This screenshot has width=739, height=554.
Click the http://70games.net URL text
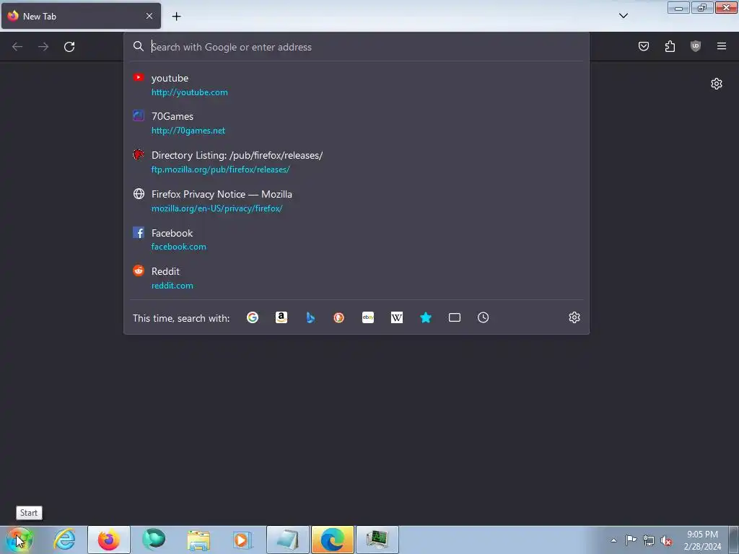click(188, 131)
